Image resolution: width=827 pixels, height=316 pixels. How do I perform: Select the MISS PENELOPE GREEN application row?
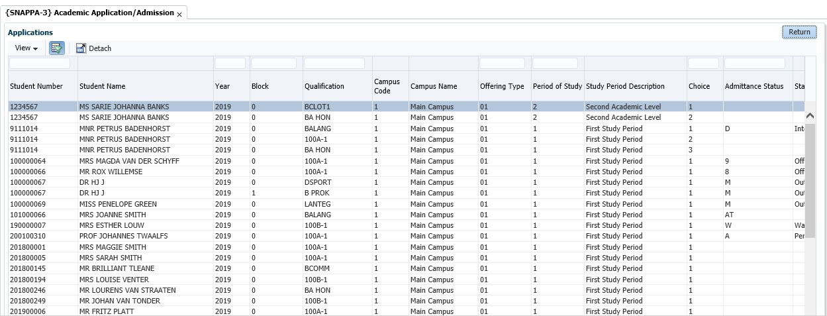118,204
